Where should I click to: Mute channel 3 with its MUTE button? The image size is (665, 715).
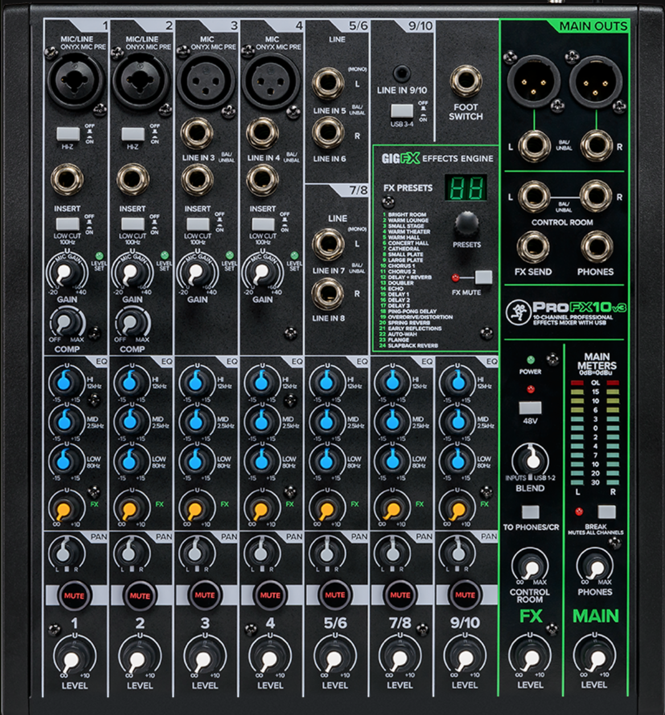[x=204, y=595]
